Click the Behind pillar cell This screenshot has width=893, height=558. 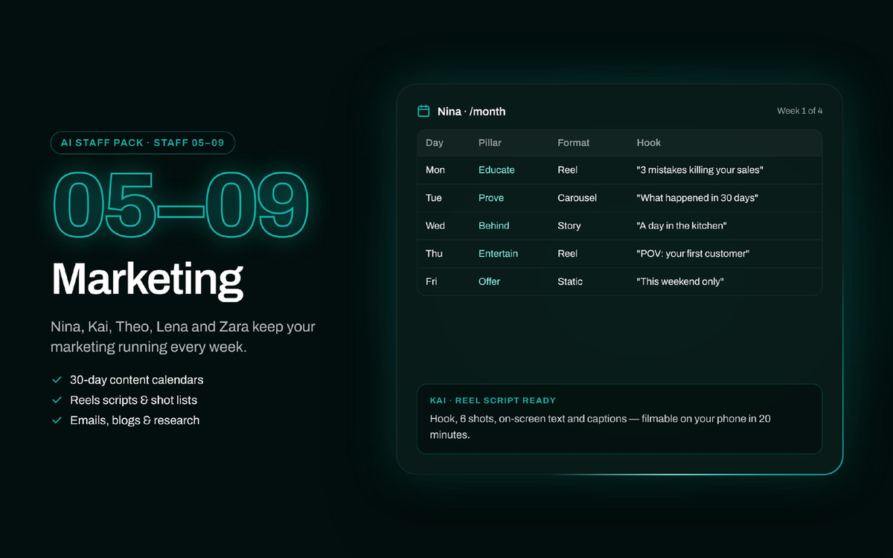pos(494,226)
